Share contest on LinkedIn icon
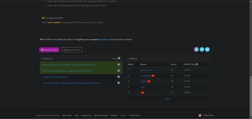The width and height of the screenshot is (252, 119). point(207,49)
